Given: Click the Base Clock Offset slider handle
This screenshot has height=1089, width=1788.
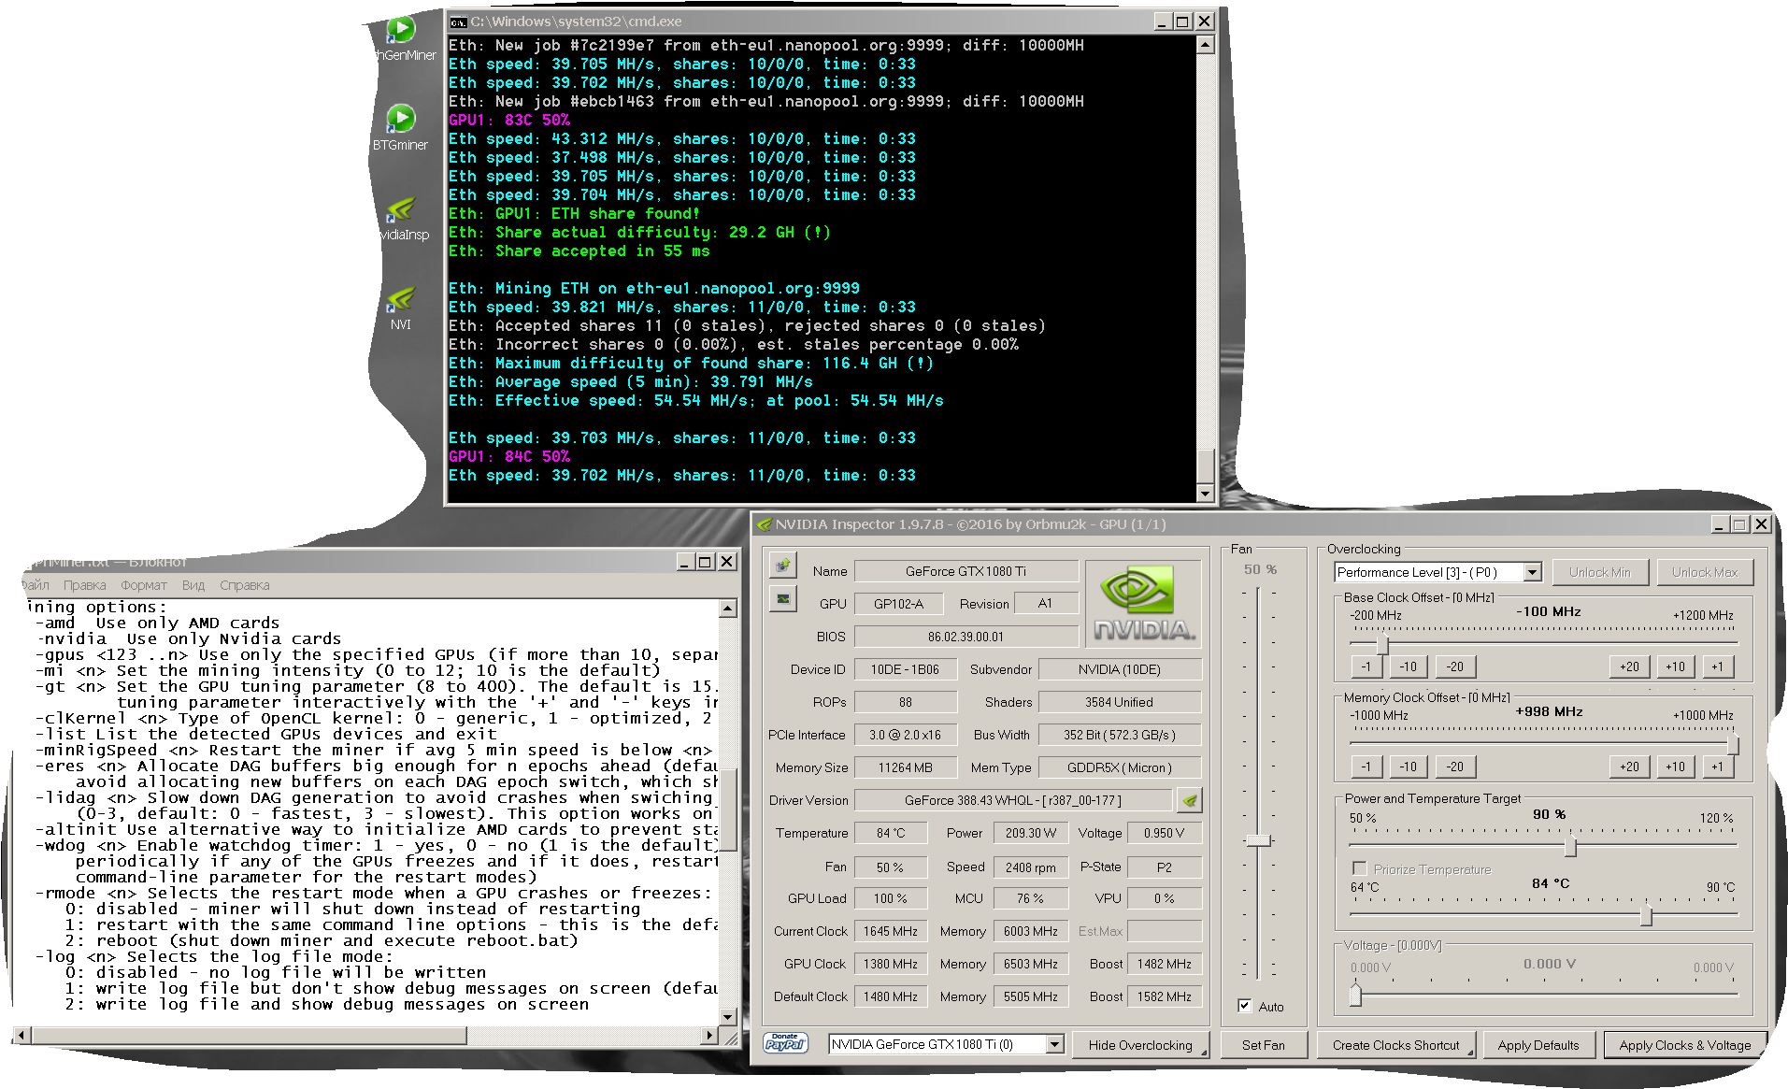Looking at the screenshot, I should 1382,644.
